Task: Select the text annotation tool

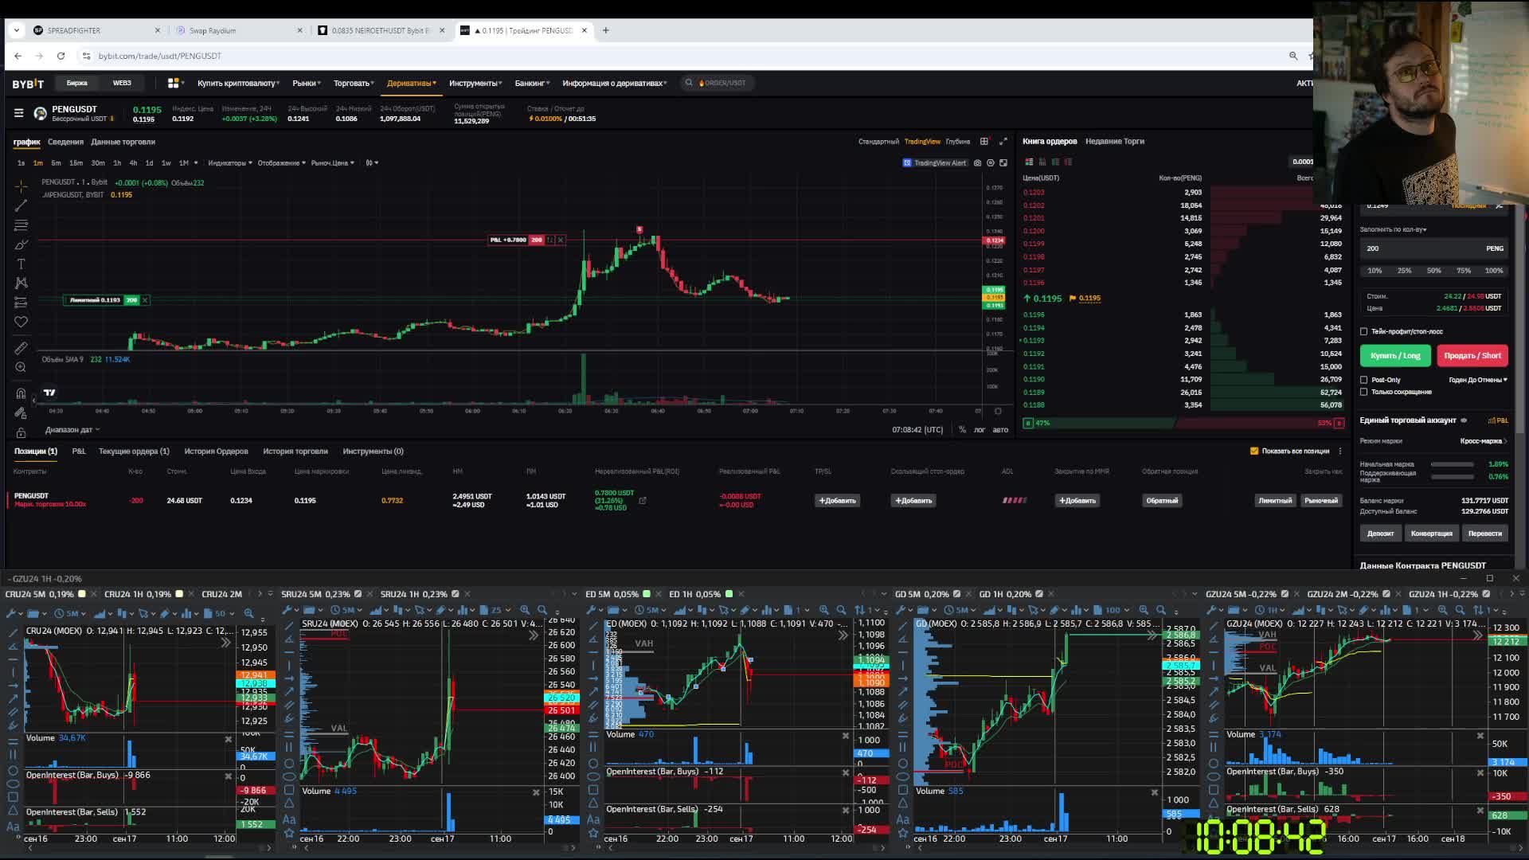Action: coord(21,264)
